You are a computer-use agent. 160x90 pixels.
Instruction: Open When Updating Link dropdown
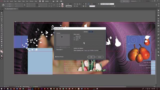93,50
